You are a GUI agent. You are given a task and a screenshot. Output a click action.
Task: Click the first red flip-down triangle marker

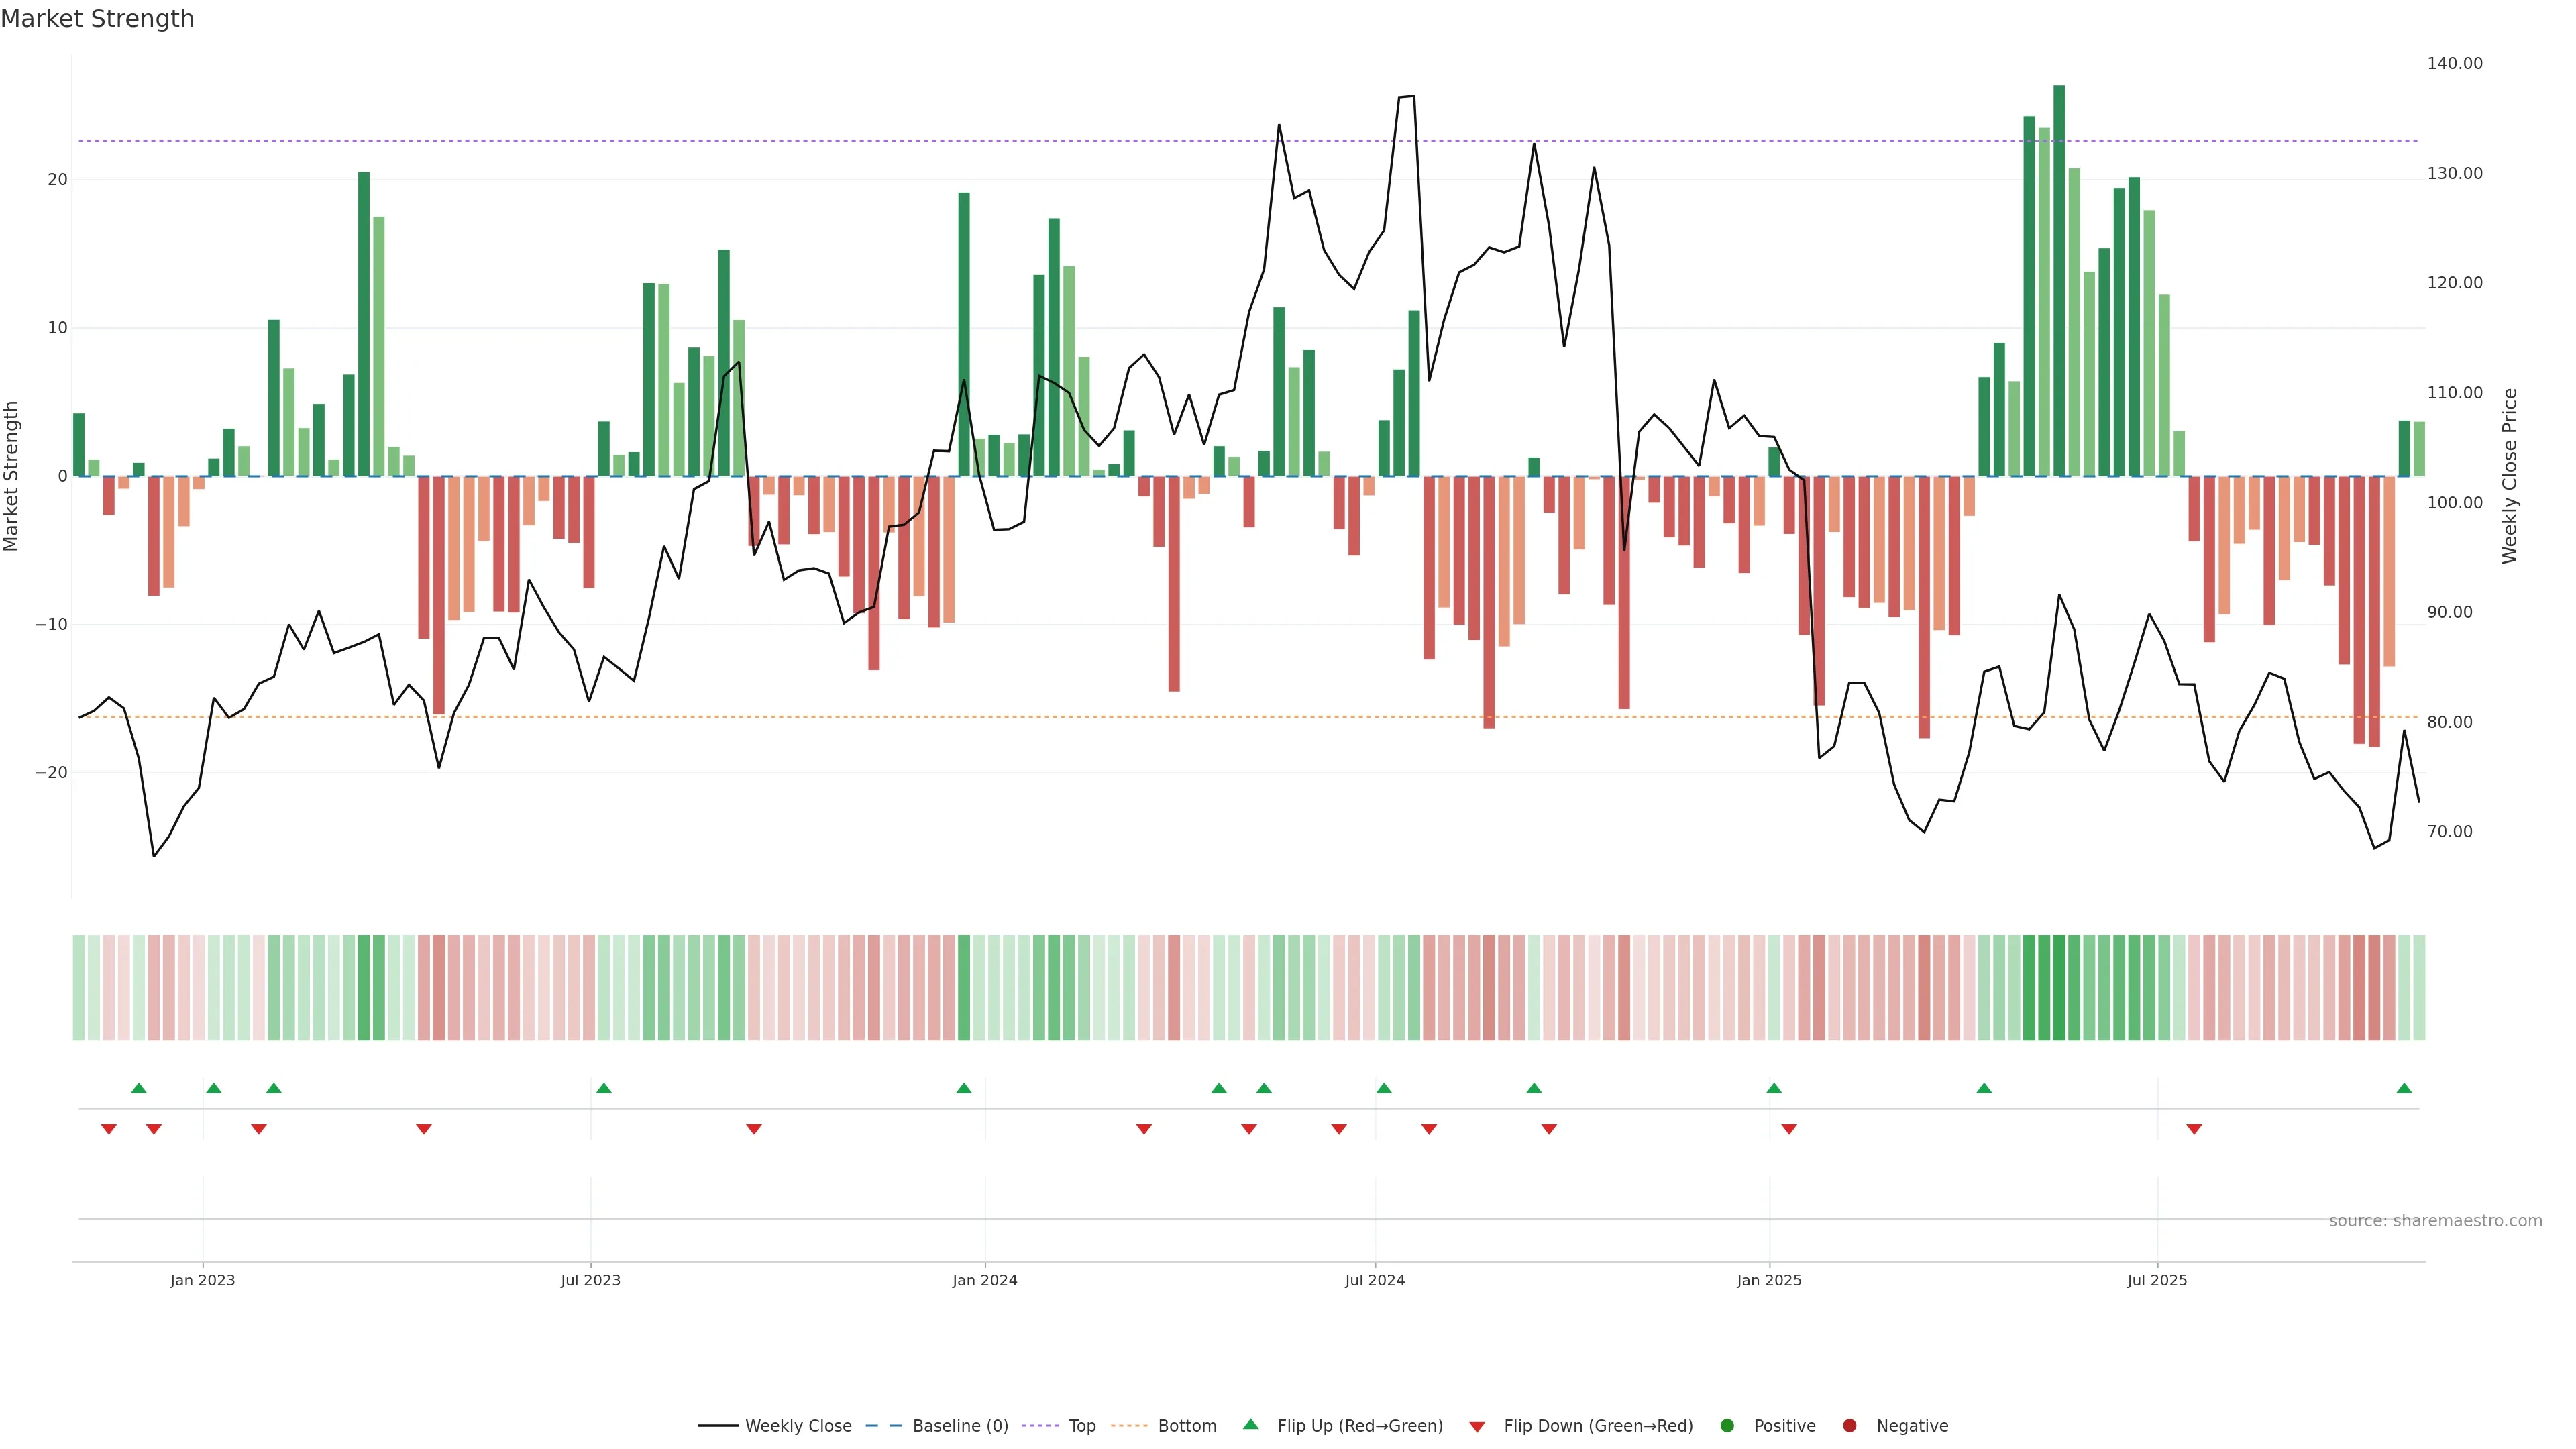109,1129
